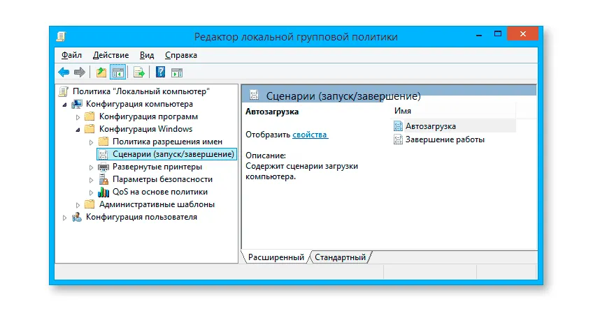
Task: Open the Файл menu
Action: pos(71,55)
